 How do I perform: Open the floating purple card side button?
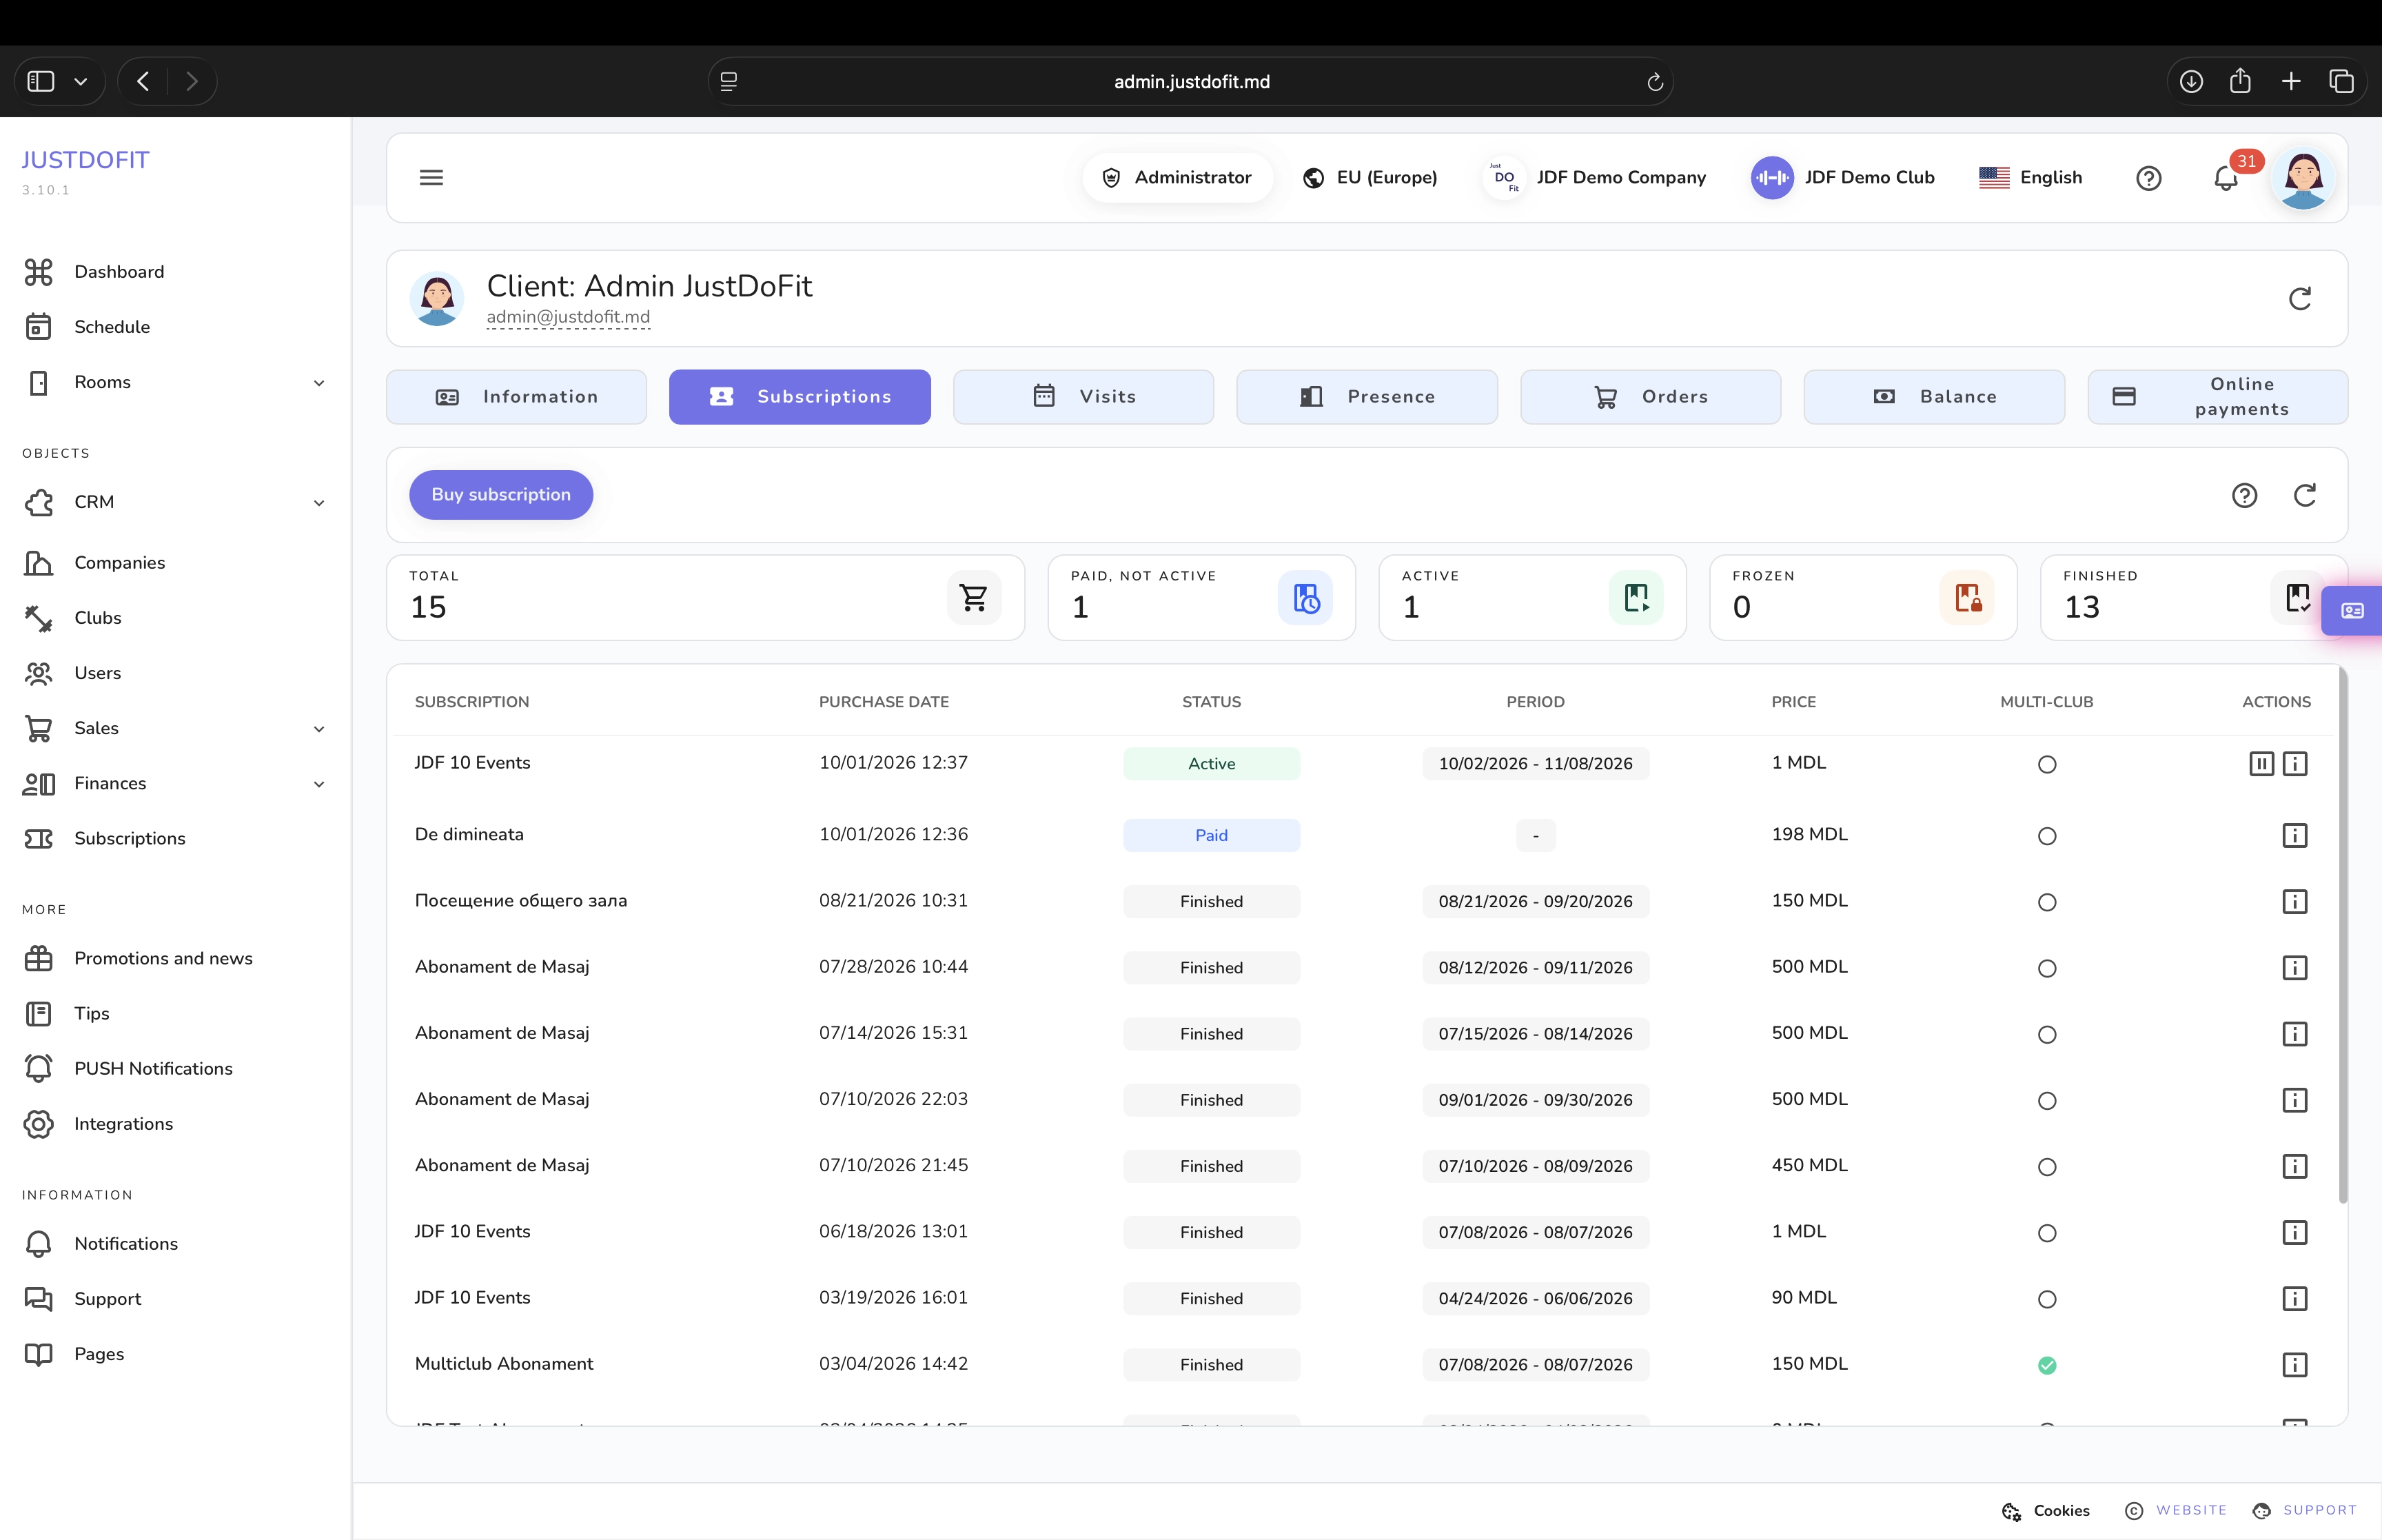click(x=2352, y=610)
